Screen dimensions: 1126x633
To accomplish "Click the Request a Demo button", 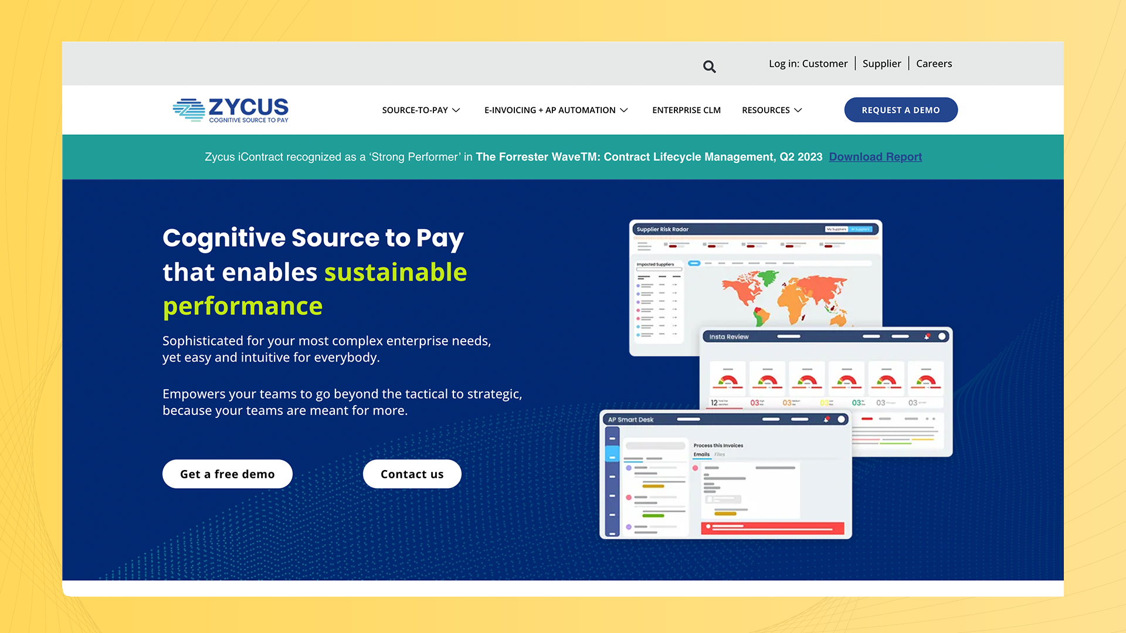I will pyautogui.click(x=901, y=110).
